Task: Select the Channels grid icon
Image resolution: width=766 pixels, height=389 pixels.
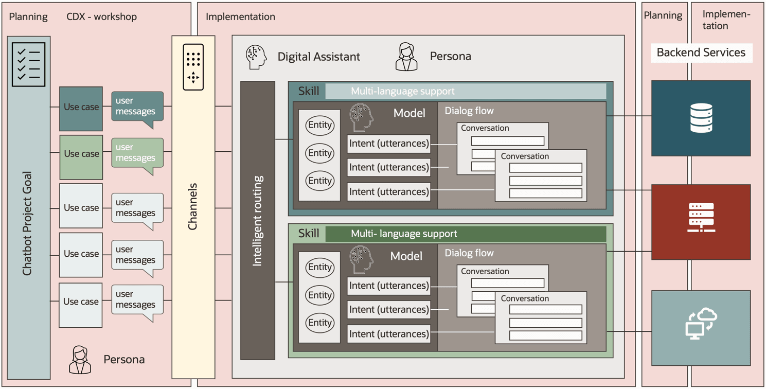Action: tap(192, 66)
